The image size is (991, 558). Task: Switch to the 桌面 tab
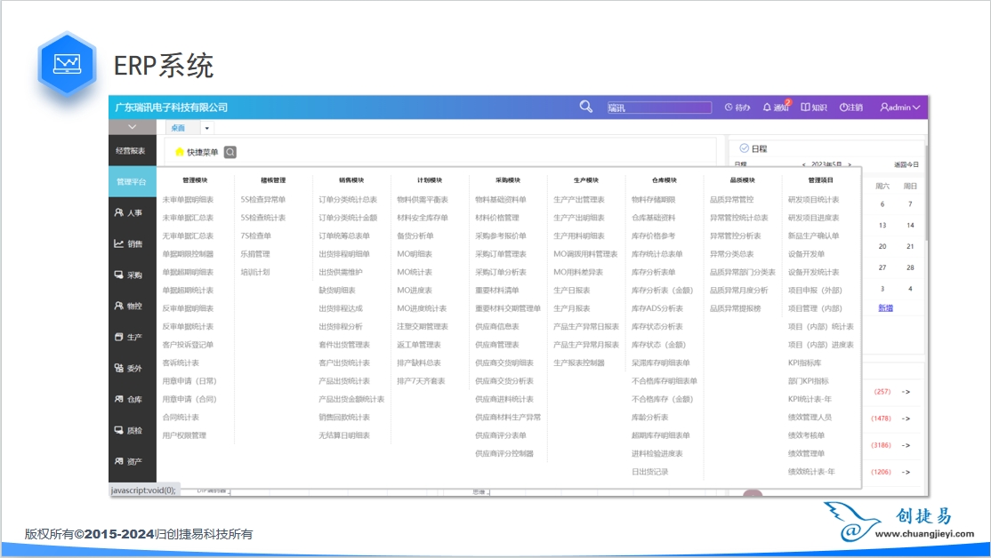coord(179,128)
